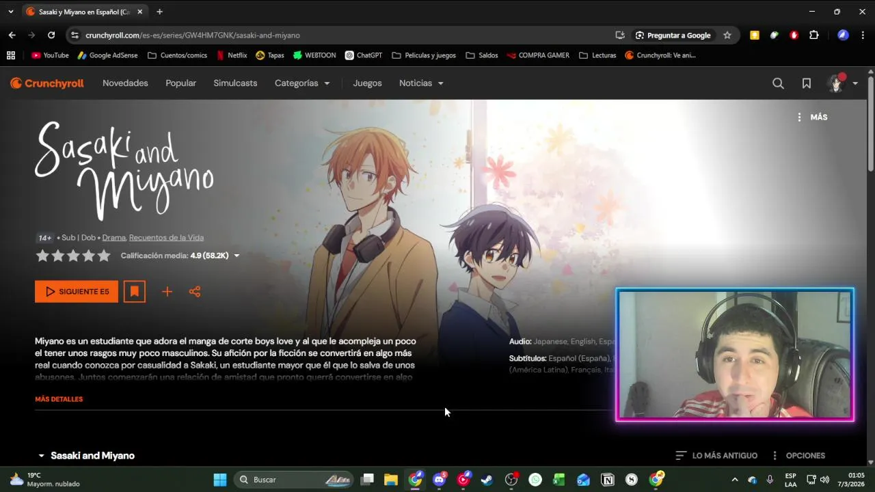Open the Google AdSense bookmark
This screenshot has height=492, width=875.
tap(107, 55)
